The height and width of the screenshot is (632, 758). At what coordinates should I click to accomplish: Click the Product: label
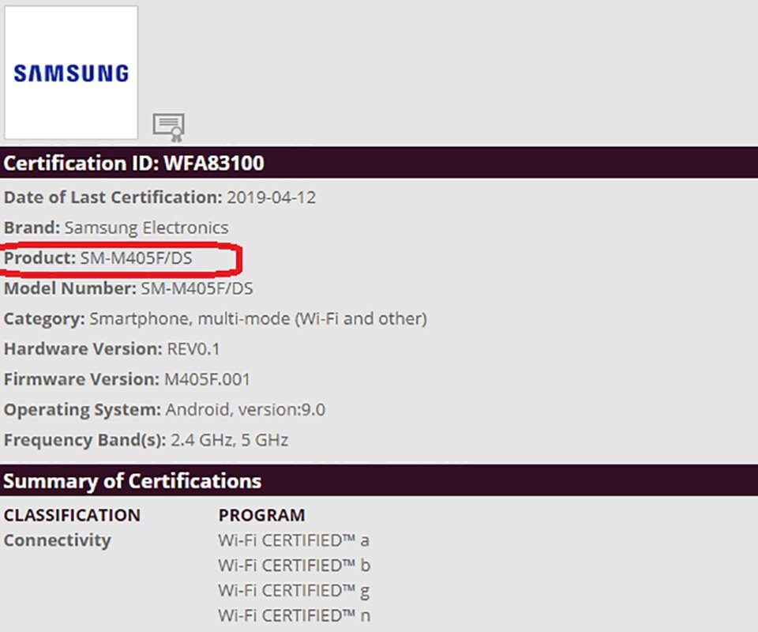40,258
